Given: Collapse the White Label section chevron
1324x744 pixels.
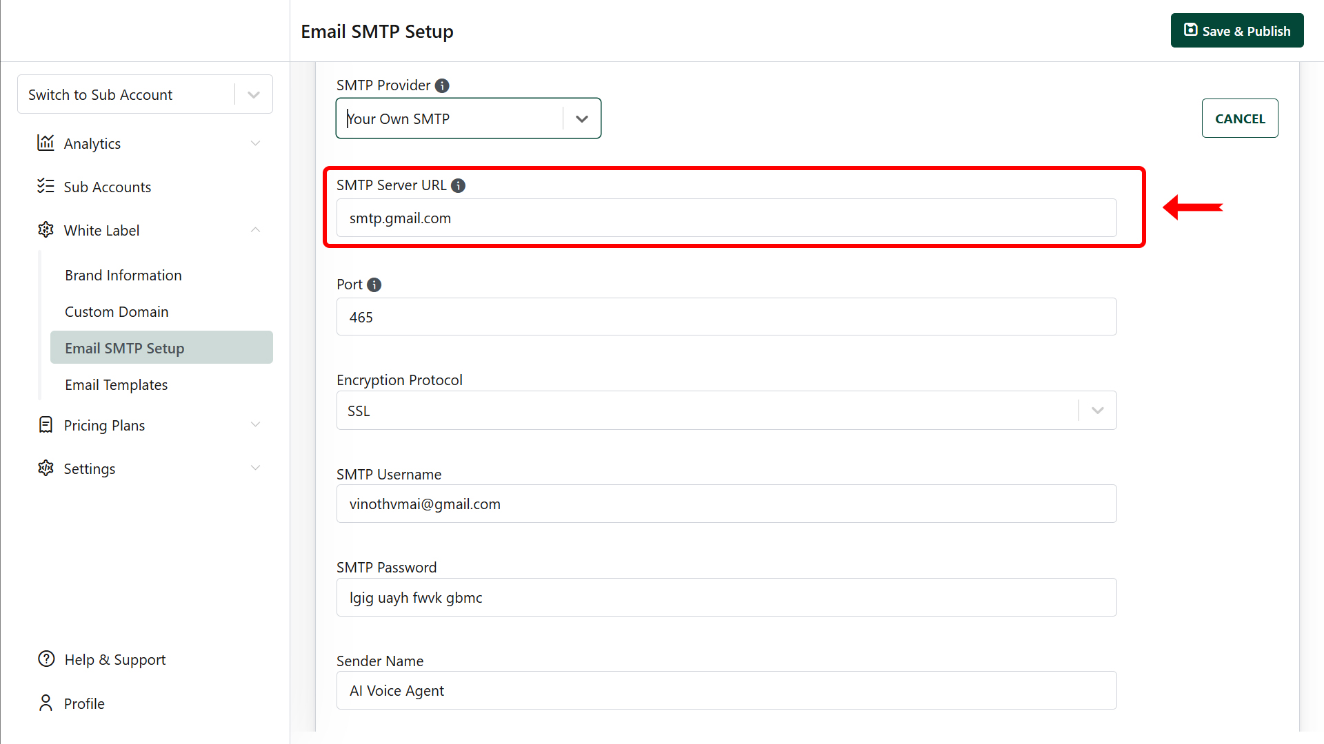Looking at the screenshot, I should pos(256,230).
